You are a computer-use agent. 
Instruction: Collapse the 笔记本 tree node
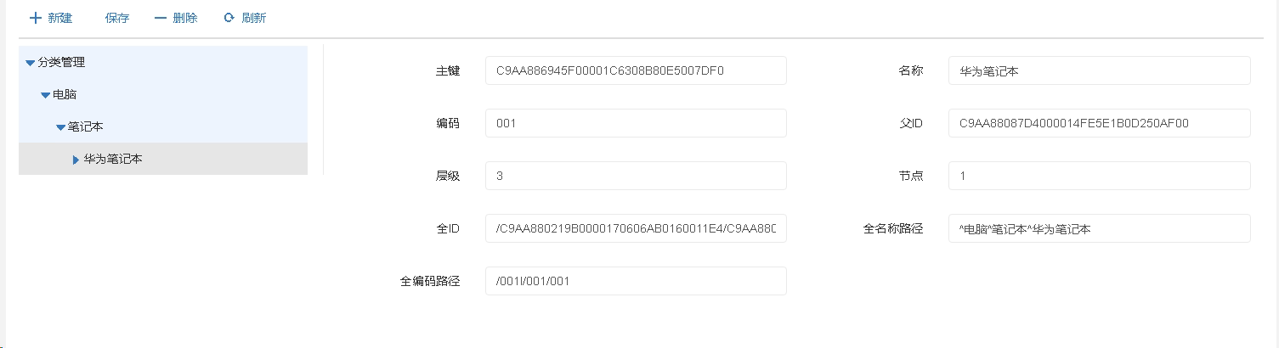click(60, 127)
